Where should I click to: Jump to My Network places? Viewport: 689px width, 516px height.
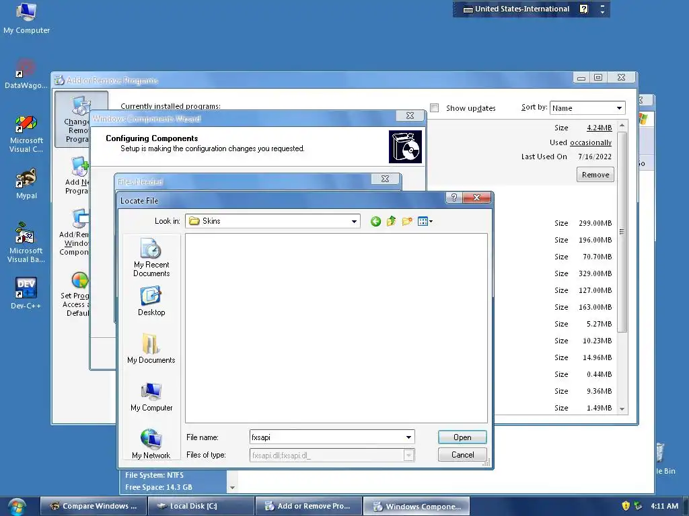tap(151, 444)
